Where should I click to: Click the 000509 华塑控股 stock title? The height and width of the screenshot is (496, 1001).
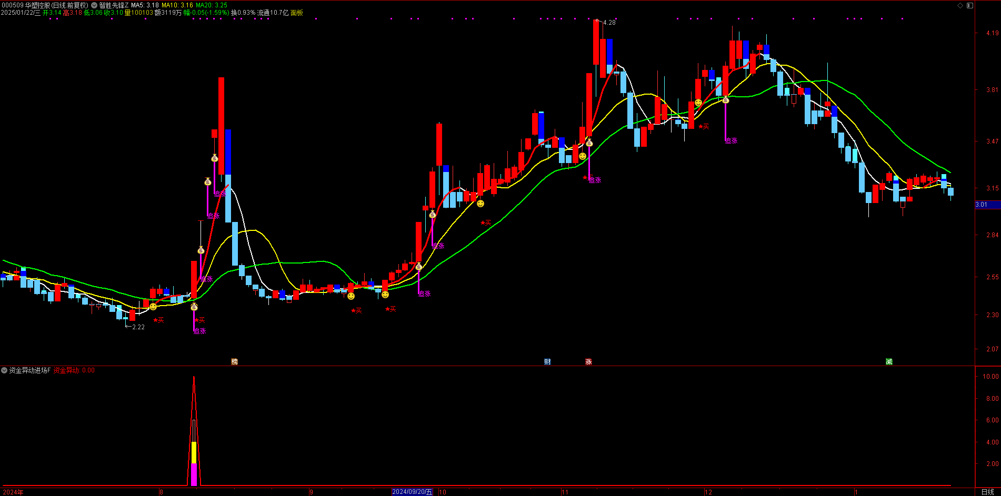pos(45,5)
